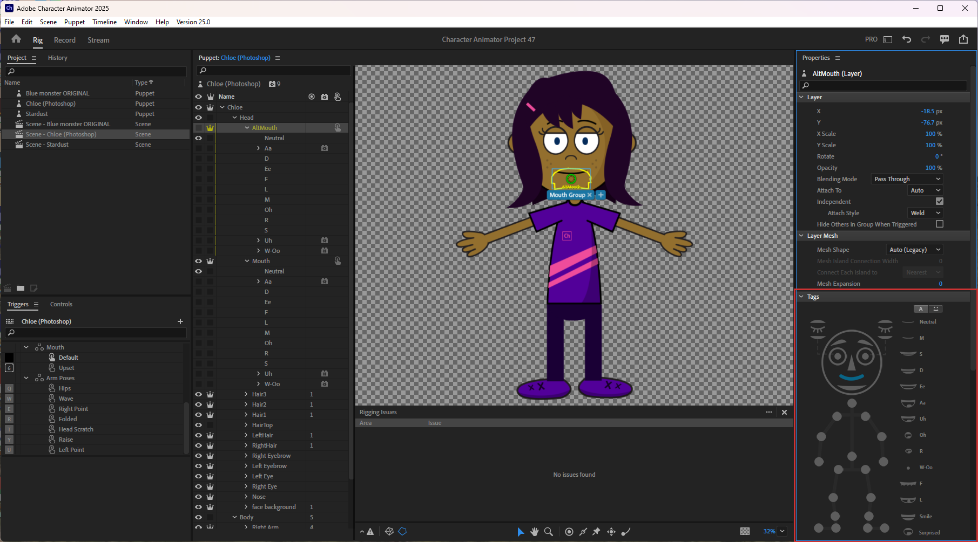Click the Undo icon in the top toolbar
Screen dimensions: 978x542
click(x=907, y=39)
